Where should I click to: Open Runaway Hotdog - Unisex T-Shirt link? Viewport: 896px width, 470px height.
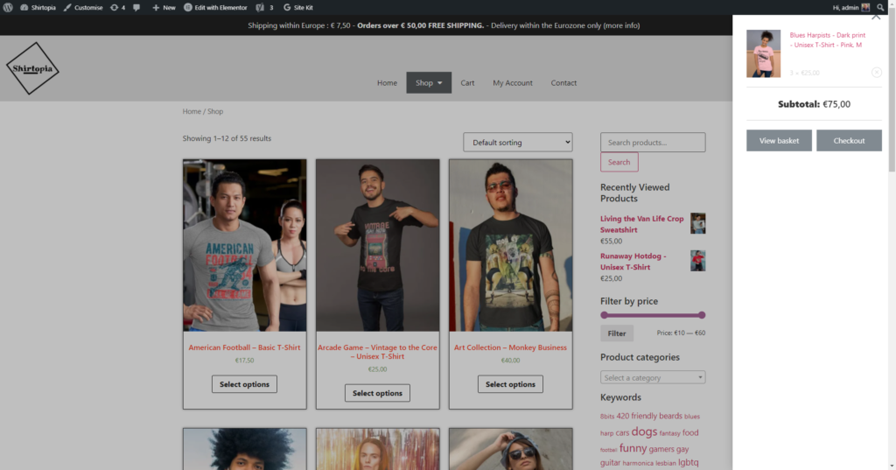pyautogui.click(x=633, y=262)
